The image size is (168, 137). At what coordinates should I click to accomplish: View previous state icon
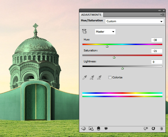(146, 129)
